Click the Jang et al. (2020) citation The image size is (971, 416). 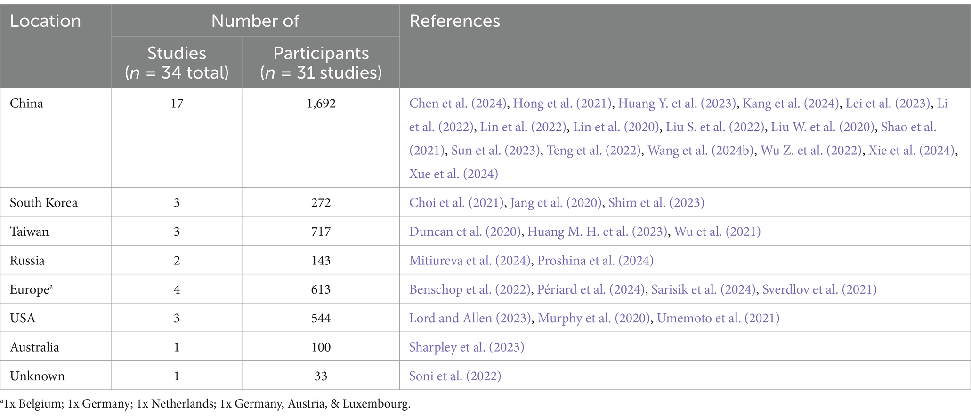click(556, 203)
